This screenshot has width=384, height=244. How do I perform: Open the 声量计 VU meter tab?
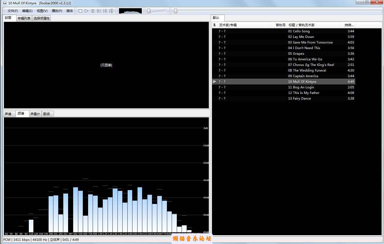pyautogui.click(x=35, y=114)
